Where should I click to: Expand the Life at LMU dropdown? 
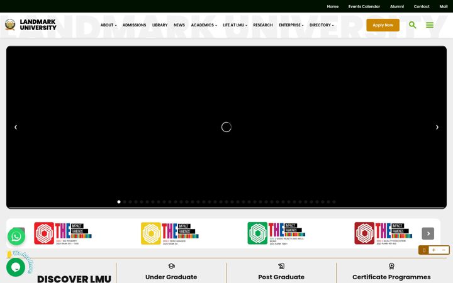click(x=235, y=25)
